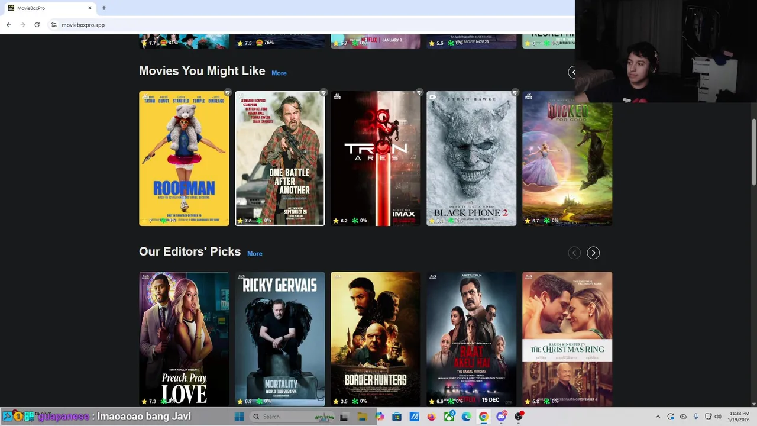The height and width of the screenshot is (426, 757).
Task: Open the Xbox app from taskbar
Action: coord(449,417)
